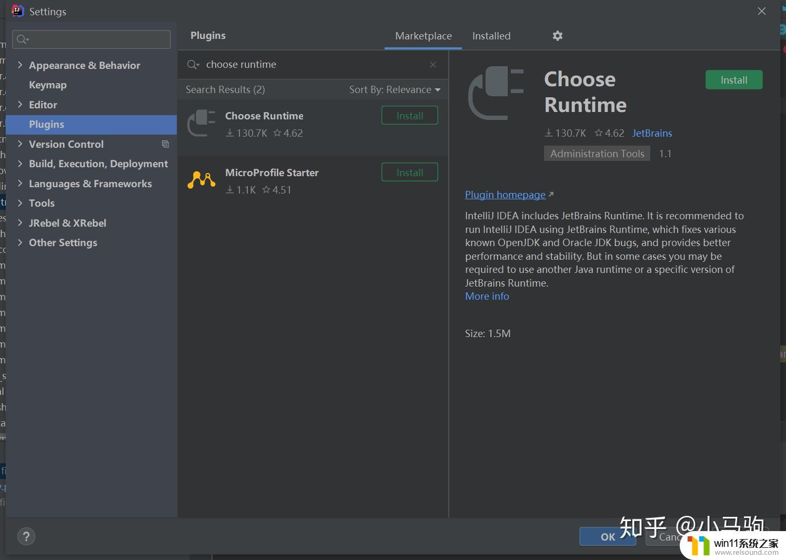This screenshot has width=786, height=560.
Task: Switch to the Marketplace tab
Action: point(424,36)
